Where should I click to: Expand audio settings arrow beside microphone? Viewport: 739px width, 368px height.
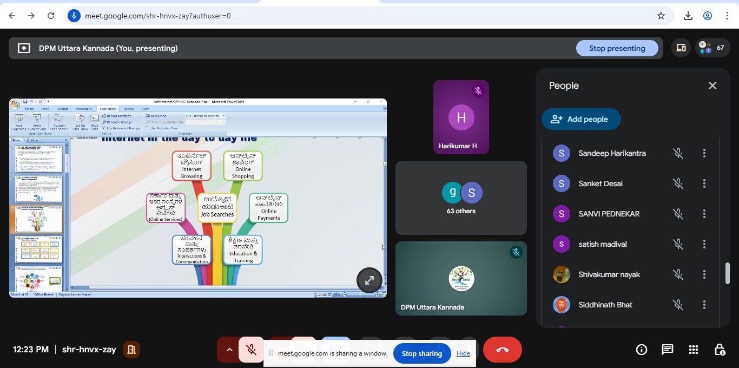[229, 350]
